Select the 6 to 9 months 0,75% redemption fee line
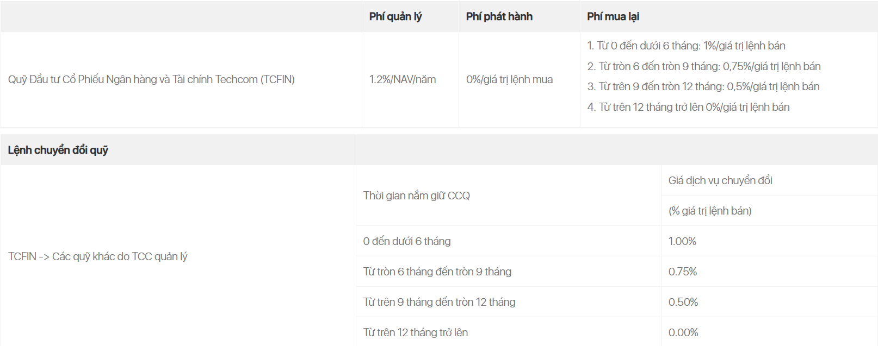This screenshot has width=878, height=346. point(704,66)
